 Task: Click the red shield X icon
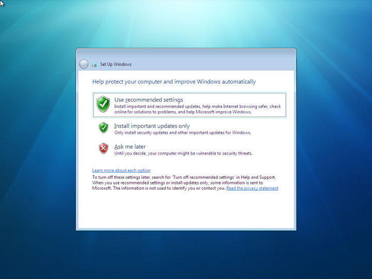(103, 148)
